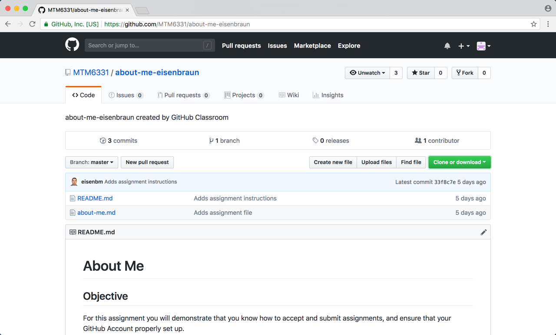Click the eisenbm author avatar thumbnail

coord(74,182)
